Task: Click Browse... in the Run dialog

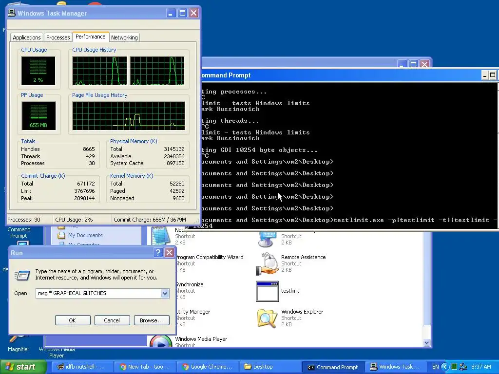Action: click(x=152, y=320)
